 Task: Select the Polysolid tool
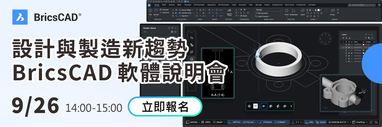(164, 10)
